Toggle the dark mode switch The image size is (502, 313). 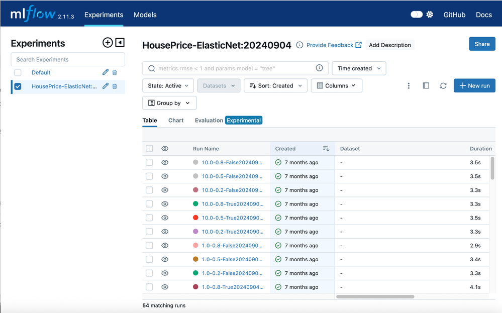click(x=417, y=15)
